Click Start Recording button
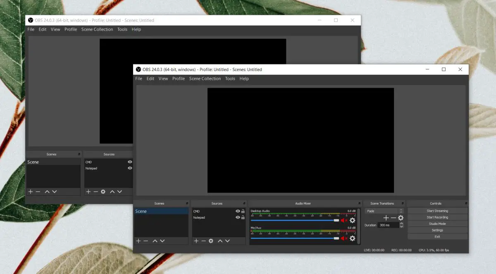Viewport: 496px width, 274px height. click(x=437, y=217)
